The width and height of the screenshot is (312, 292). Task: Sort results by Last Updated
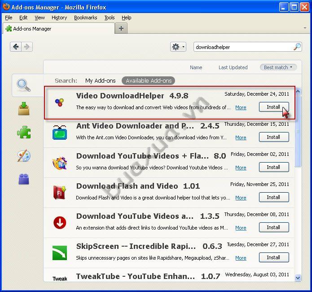pos(233,67)
